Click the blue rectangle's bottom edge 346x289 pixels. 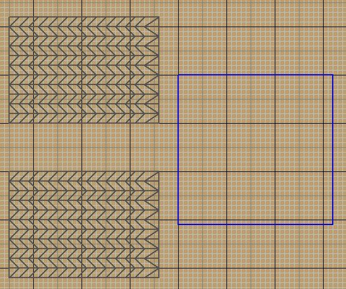coord(255,224)
